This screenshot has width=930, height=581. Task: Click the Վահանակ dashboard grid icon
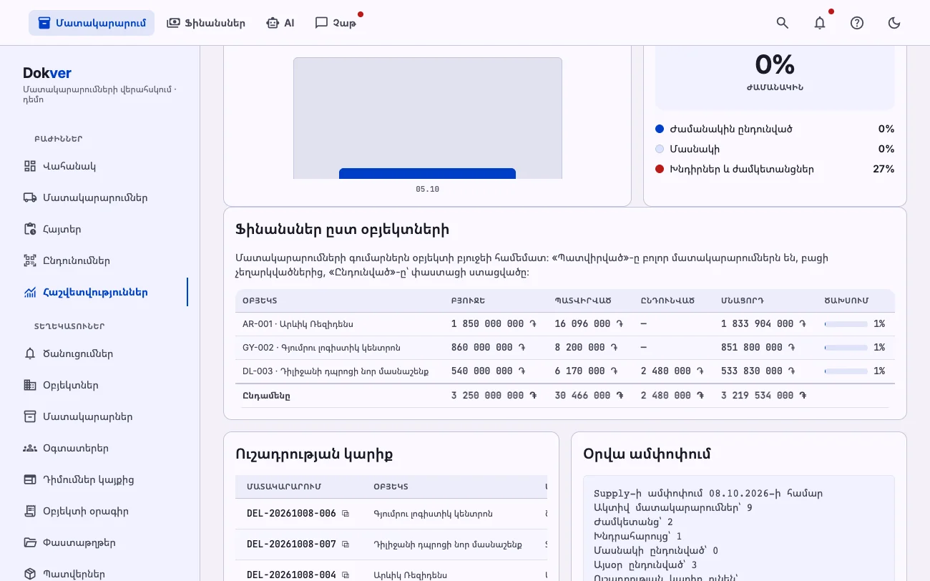29,166
